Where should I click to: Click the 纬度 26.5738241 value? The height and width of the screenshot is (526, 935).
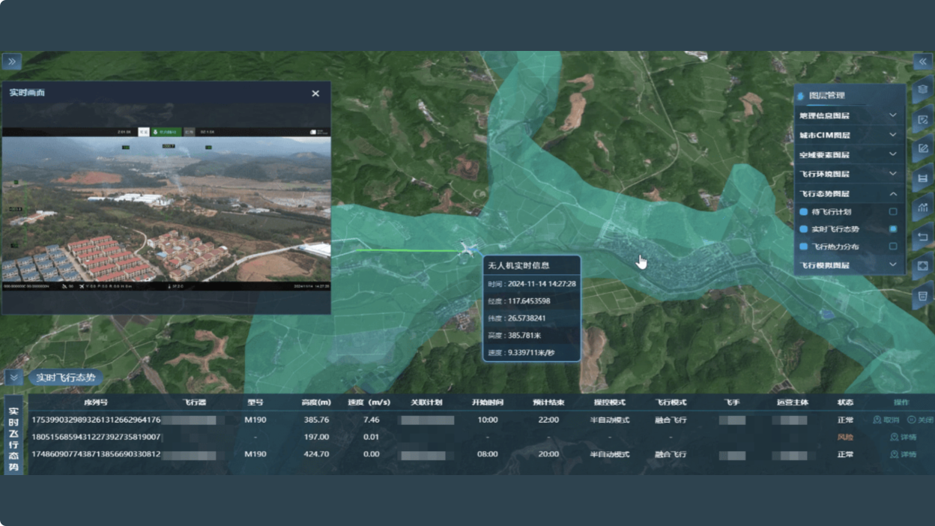[527, 318]
